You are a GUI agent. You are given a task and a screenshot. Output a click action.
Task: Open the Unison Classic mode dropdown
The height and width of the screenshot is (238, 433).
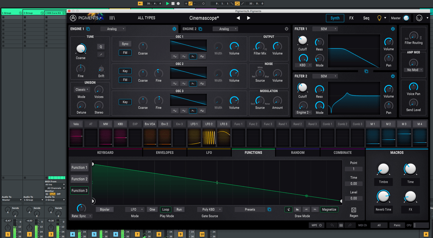81,90
